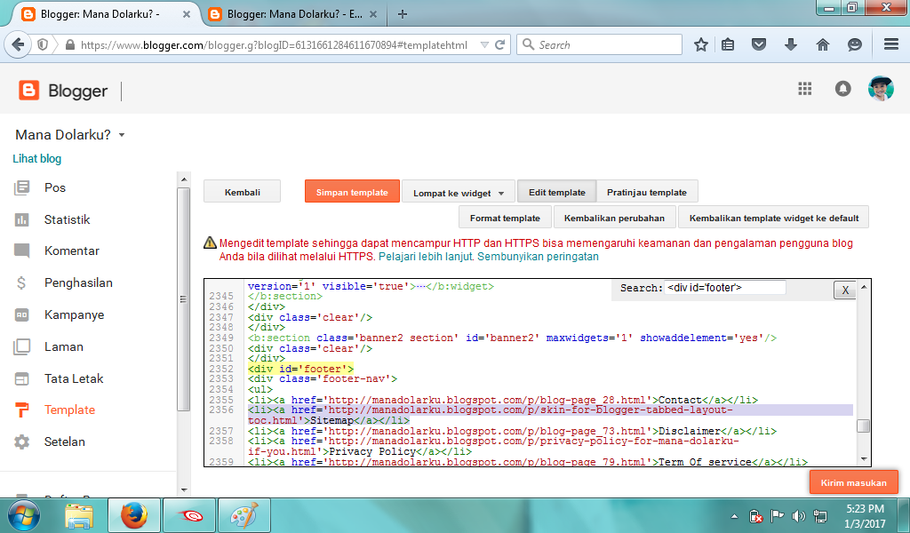
Task: Open Laman in the sidebar
Action: pos(64,346)
